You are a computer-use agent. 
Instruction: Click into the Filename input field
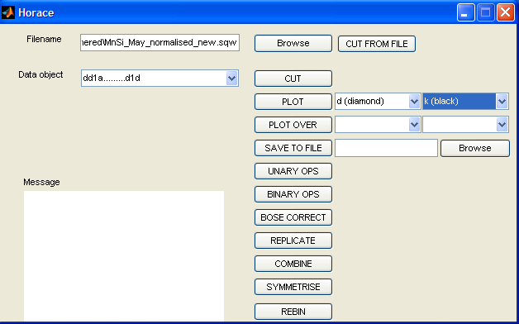pos(160,42)
